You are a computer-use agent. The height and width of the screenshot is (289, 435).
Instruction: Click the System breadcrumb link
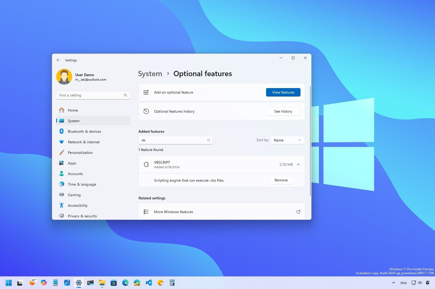click(150, 74)
